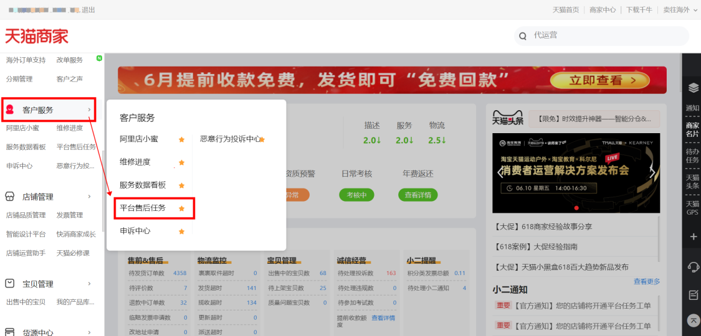
Task: Click the 立即查看 banner button
Action: (599, 80)
